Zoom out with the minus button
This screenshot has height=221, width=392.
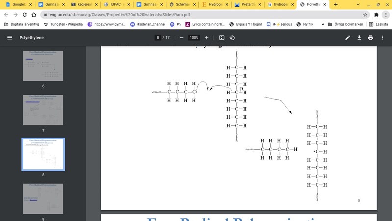182,38
